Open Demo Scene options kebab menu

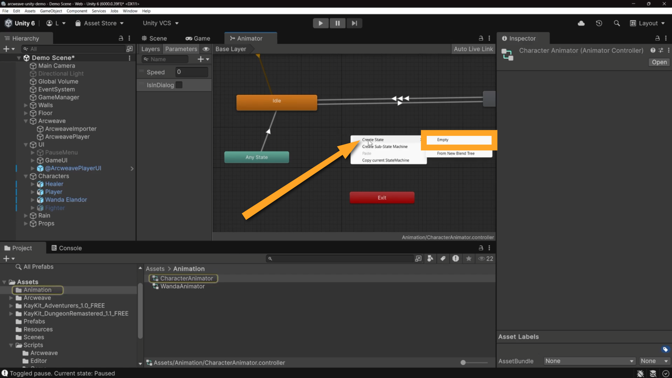(129, 58)
